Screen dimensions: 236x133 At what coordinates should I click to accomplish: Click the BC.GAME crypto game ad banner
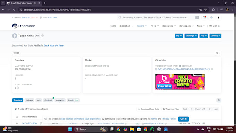(x=180, y=82)
